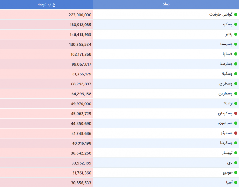
Task: Open symbol اراد76
Action: click(x=228, y=103)
